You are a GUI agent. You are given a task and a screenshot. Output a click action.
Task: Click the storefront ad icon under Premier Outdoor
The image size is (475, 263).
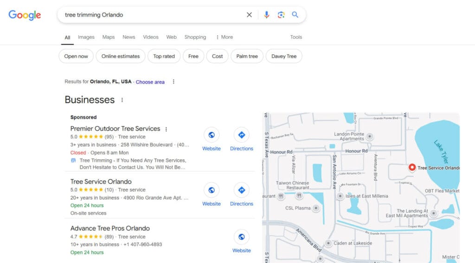pos(73,161)
